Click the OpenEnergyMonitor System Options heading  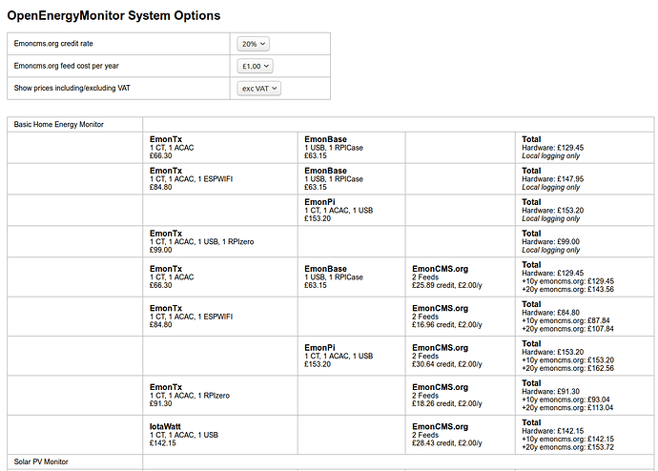(x=113, y=15)
